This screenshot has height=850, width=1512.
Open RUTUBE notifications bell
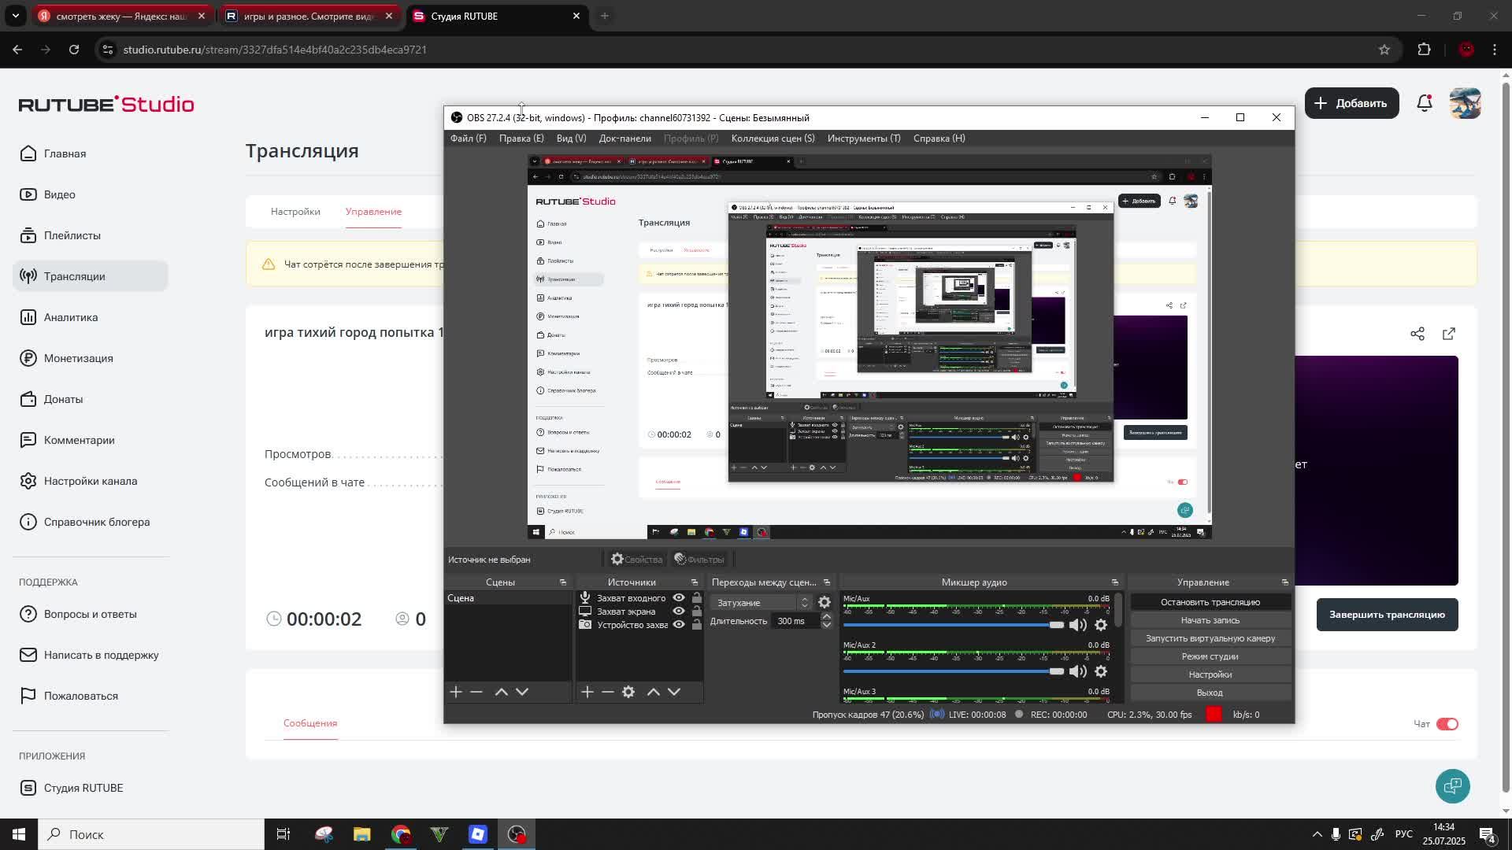[1425, 103]
